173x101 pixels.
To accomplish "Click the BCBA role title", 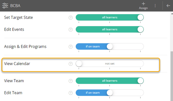I will (15, 6).
